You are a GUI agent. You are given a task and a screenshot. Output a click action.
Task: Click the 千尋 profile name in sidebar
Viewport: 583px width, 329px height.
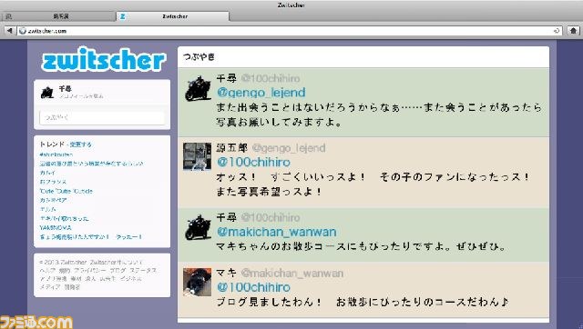(x=65, y=89)
